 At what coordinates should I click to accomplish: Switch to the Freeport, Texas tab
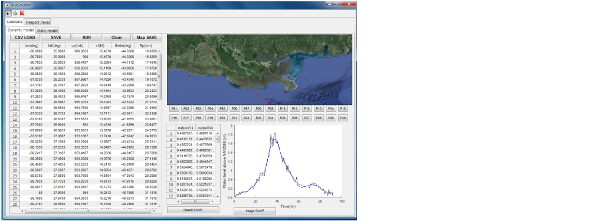tap(38, 22)
